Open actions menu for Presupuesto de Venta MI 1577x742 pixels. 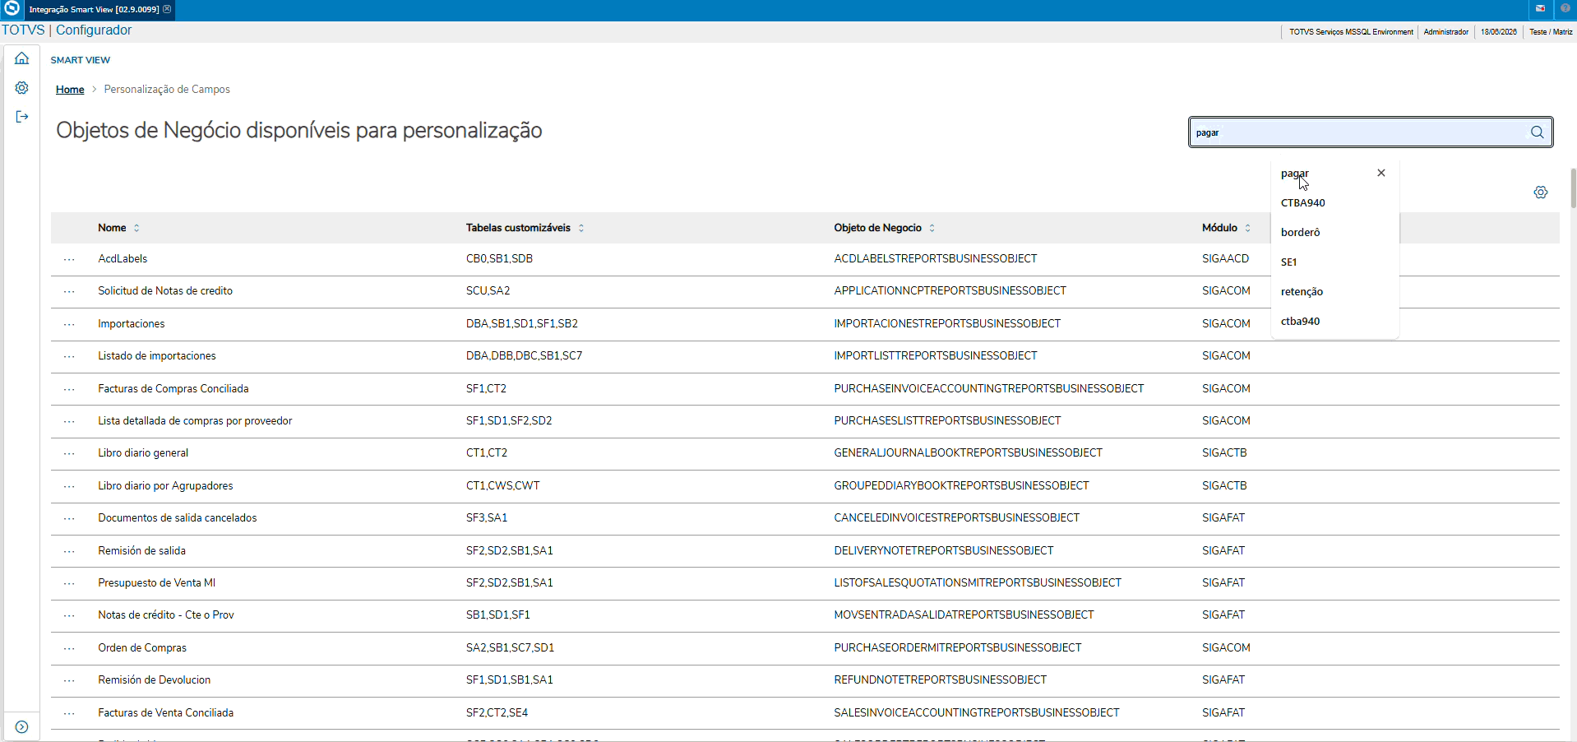pyautogui.click(x=69, y=584)
